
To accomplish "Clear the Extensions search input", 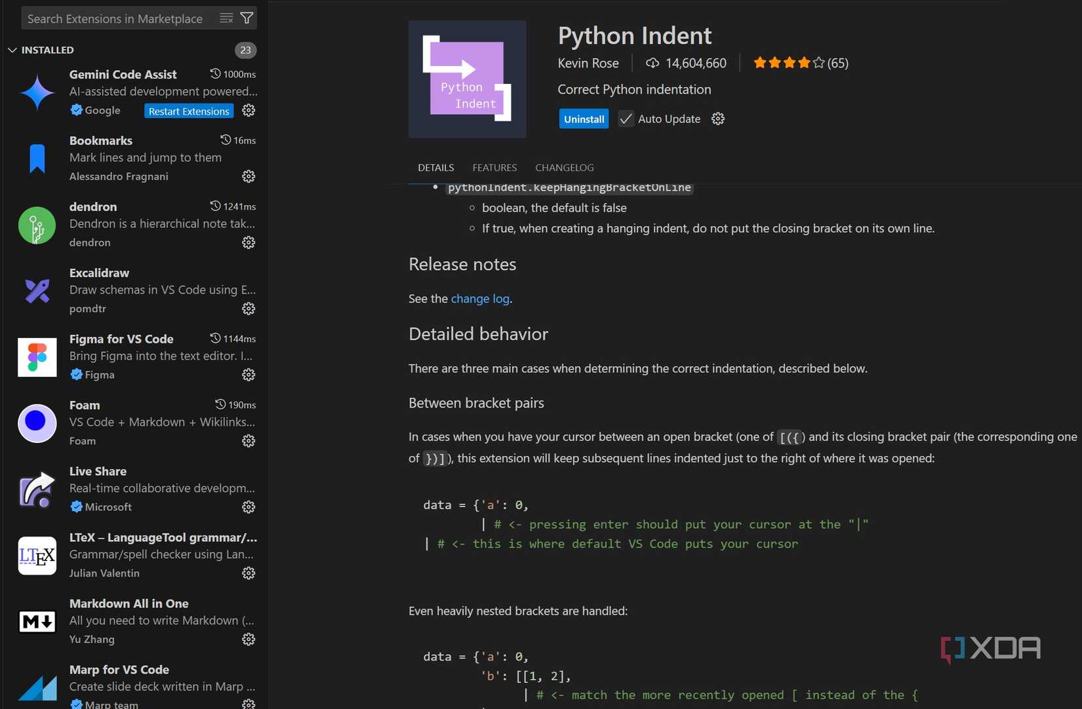I will click(226, 18).
